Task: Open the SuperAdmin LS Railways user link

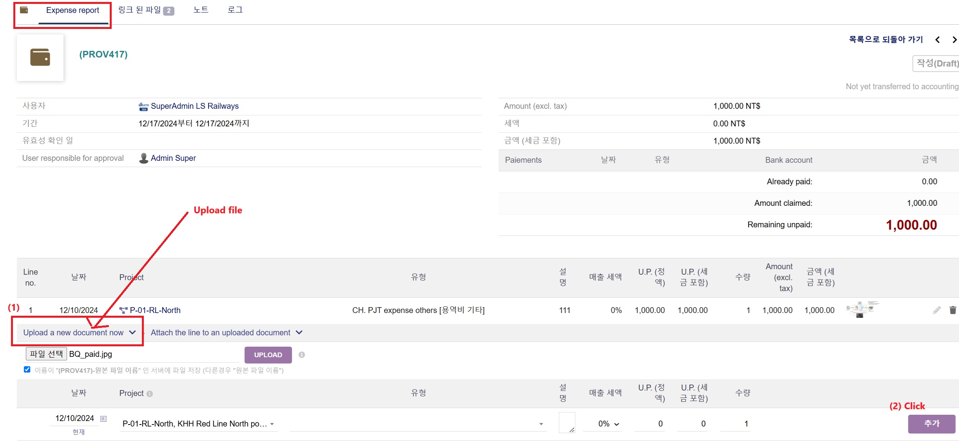Action: 194,106
